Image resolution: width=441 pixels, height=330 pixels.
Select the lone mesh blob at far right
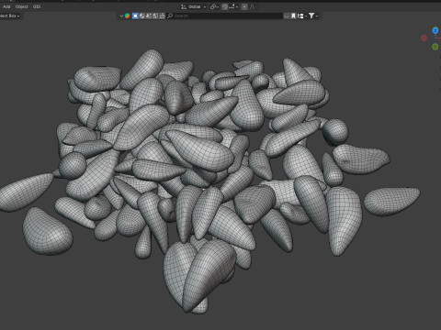(x=391, y=201)
